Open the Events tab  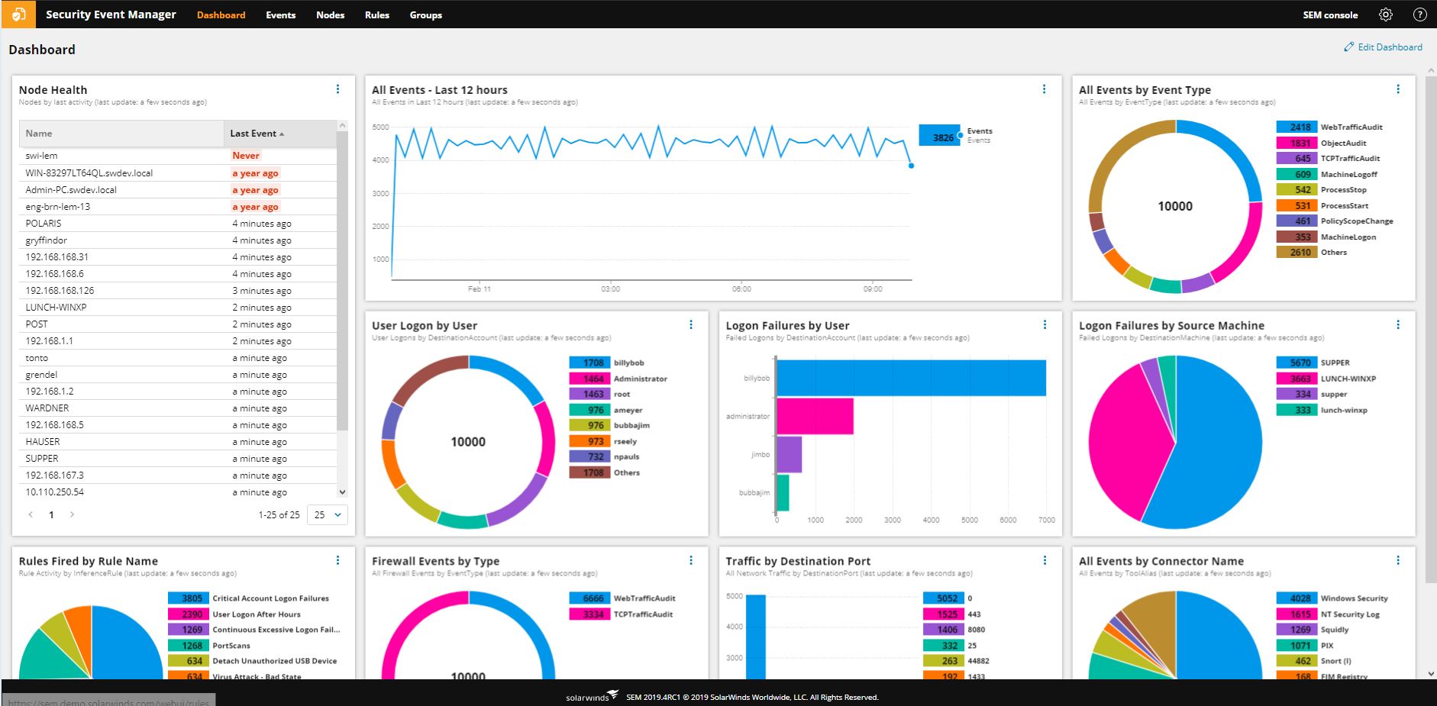(281, 15)
